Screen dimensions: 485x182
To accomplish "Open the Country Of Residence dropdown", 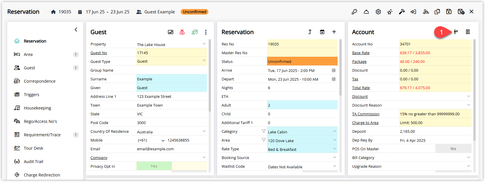I will click(x=204, y=131).
